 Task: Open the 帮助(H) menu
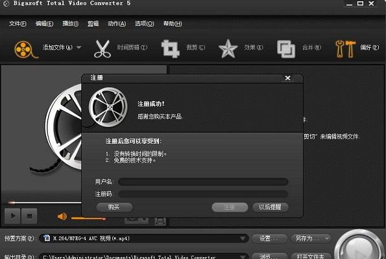tap(173, 23)
